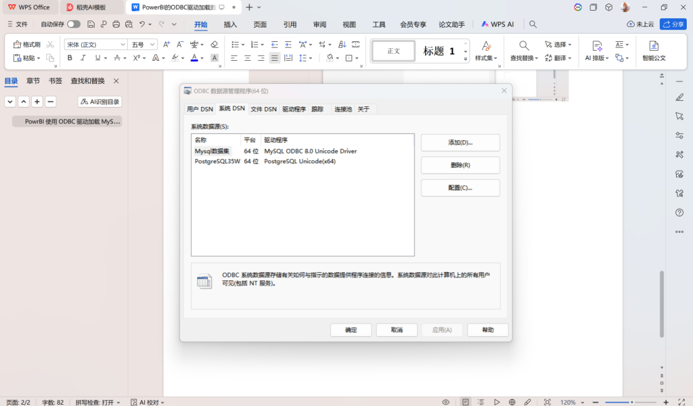The height and width of the screenshot is (406, 693).
Task: Open the Chapters tab in navigation pane
Action: pyautogui.click(x=33, y=81)
